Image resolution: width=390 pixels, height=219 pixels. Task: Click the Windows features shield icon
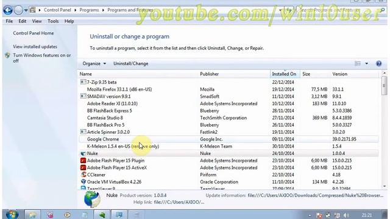7,55
